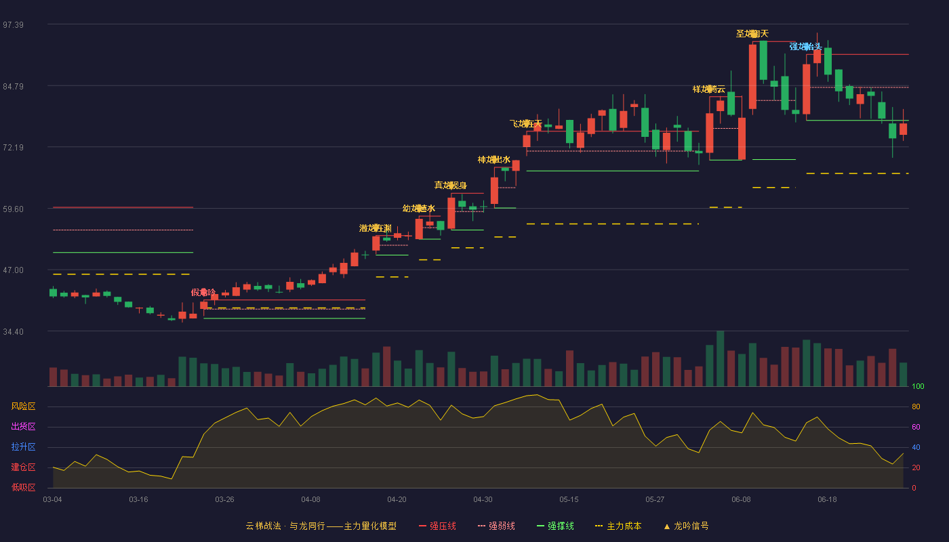
Task: Click the red 20 indicator scale value
Action: coord(916,468)
